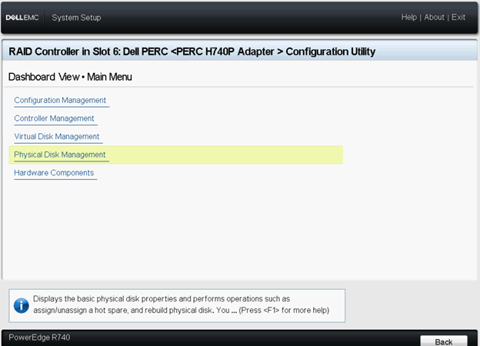
Task: Open Hardware Components
Action: click(54, 173)
